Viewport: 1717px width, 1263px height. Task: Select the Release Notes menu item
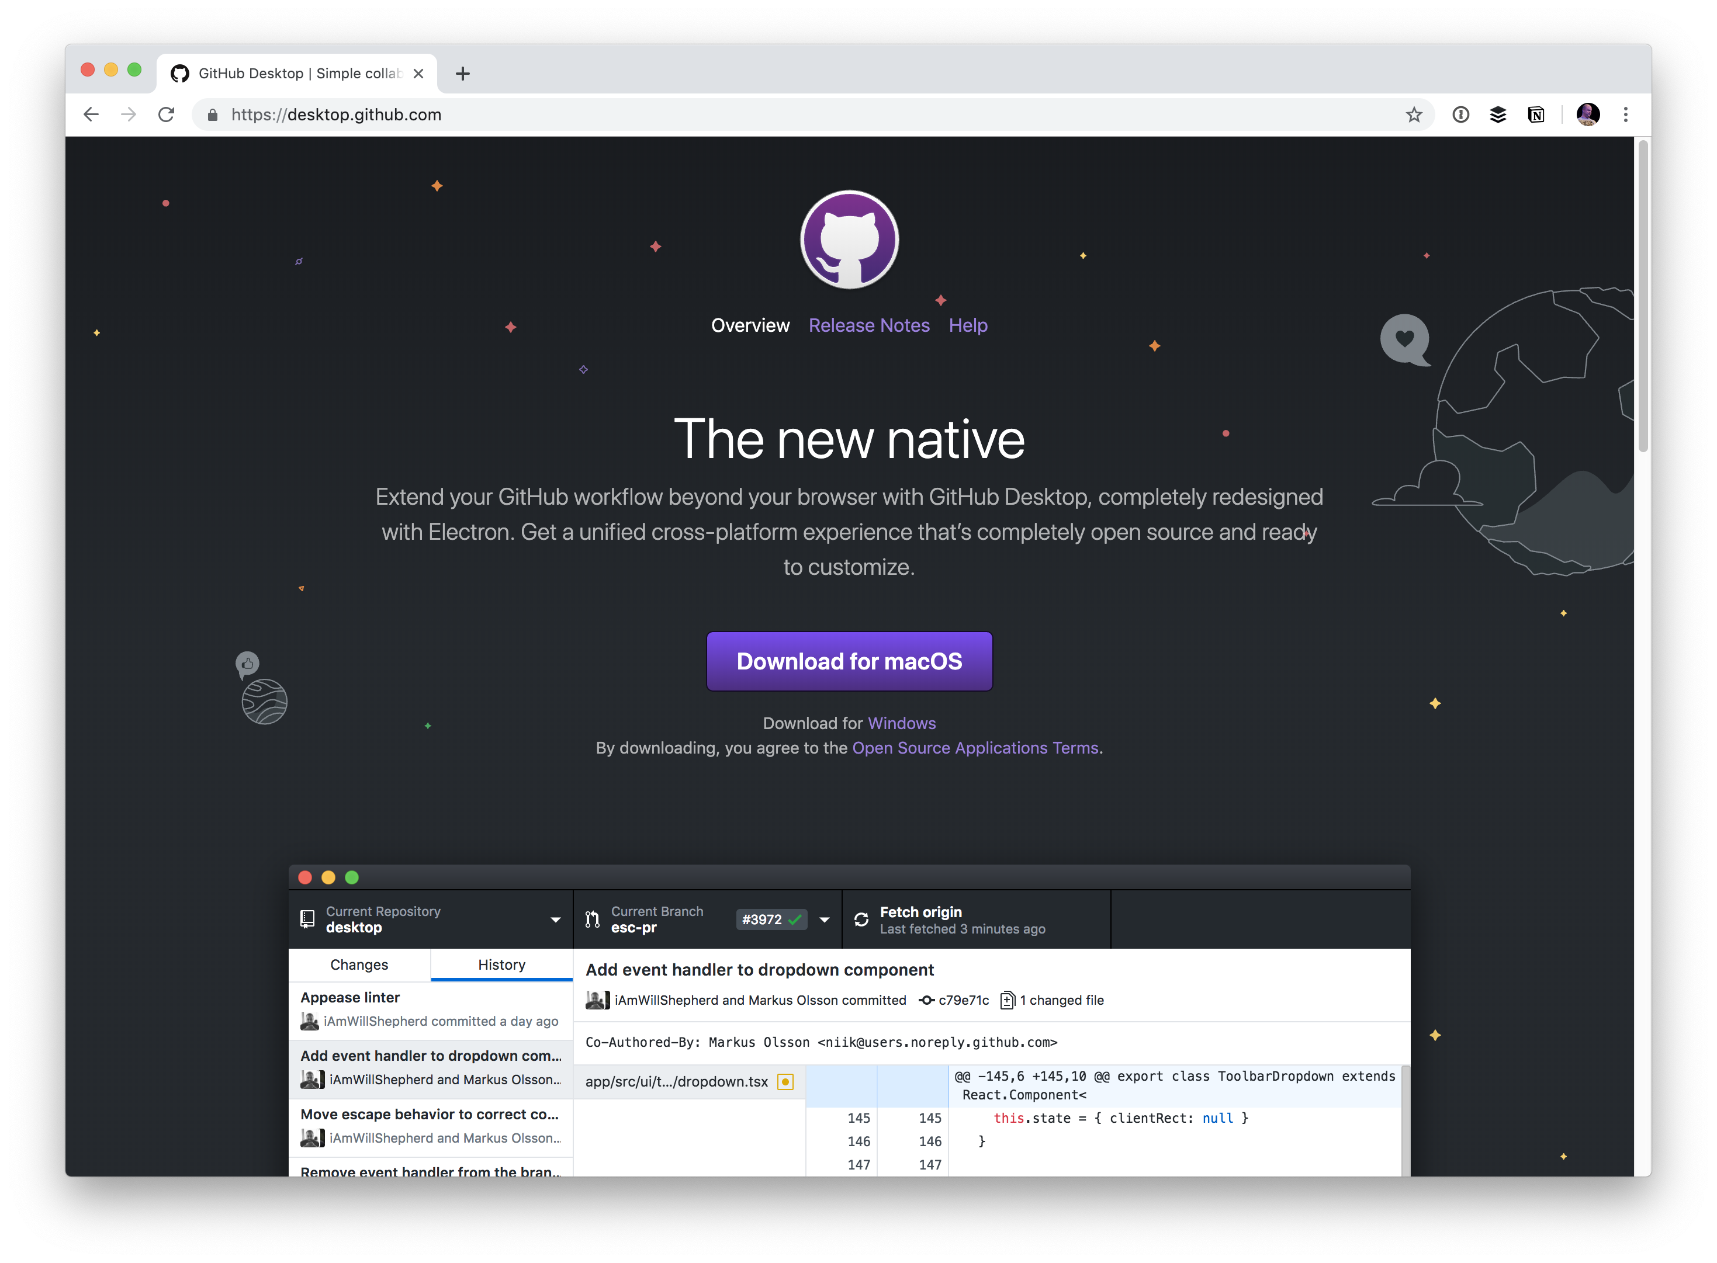[868, 325]
